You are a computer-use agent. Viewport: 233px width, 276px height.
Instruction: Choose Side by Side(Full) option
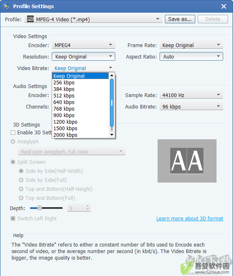click(x=21, y=180)
